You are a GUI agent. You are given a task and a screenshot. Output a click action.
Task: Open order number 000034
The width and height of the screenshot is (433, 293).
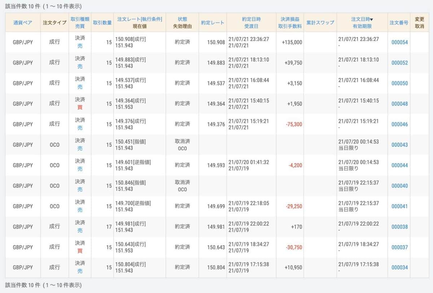[399, 268]
